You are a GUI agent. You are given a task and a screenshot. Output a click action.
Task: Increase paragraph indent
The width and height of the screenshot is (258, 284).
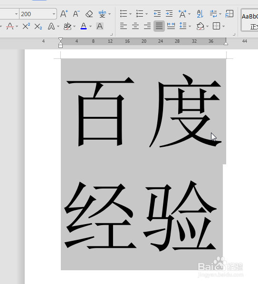point(169,14)
